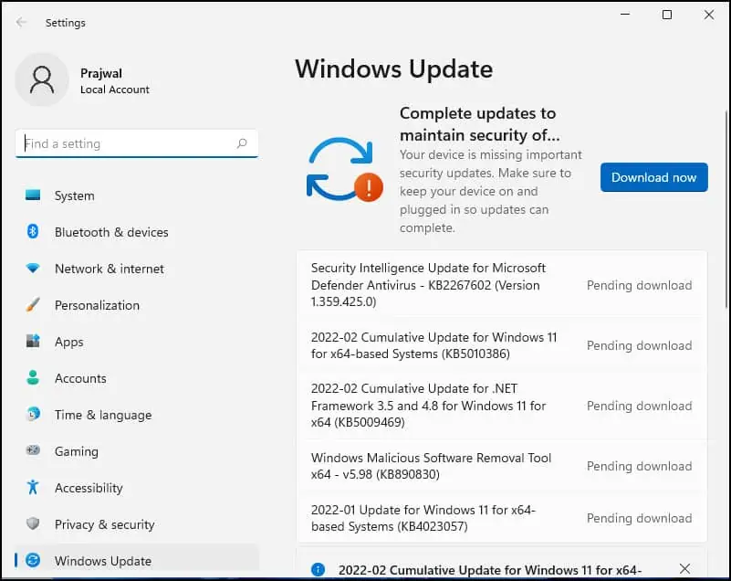The width and height of the screenshot is (731, 581).
Task: Click the Find a setting search box
Action: (128, 143)
